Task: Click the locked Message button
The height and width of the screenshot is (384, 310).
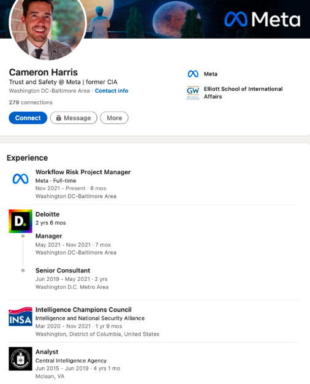Action: pos(74,118)
